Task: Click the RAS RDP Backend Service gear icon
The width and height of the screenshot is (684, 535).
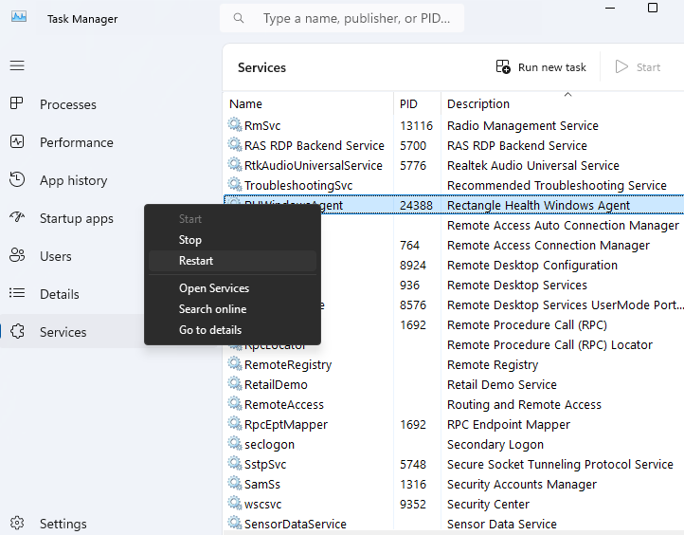Action: (235, 144)
